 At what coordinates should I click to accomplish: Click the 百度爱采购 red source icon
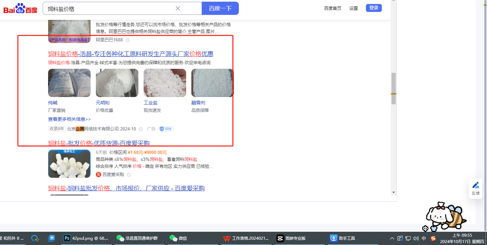(x=99, y=174)
